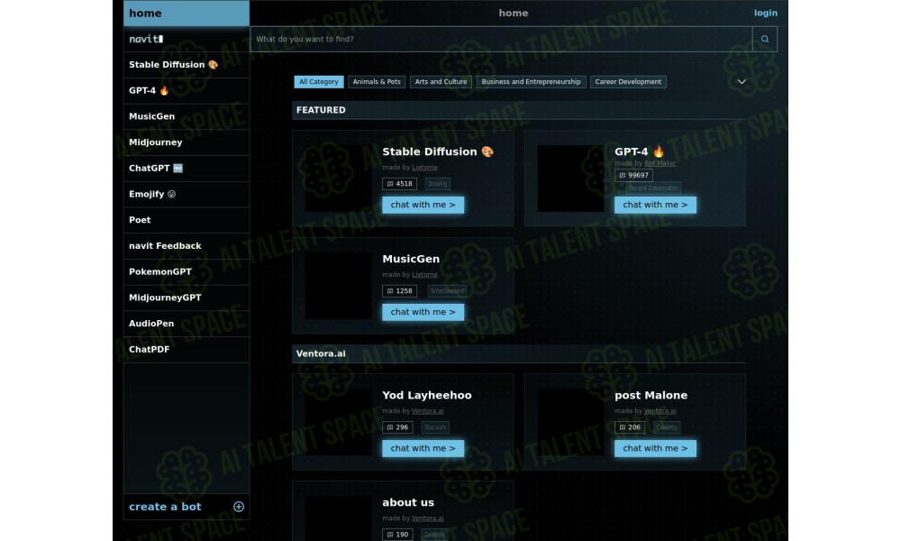Open the home item in sidebar
901x541 pixels.
coord(187,14)
